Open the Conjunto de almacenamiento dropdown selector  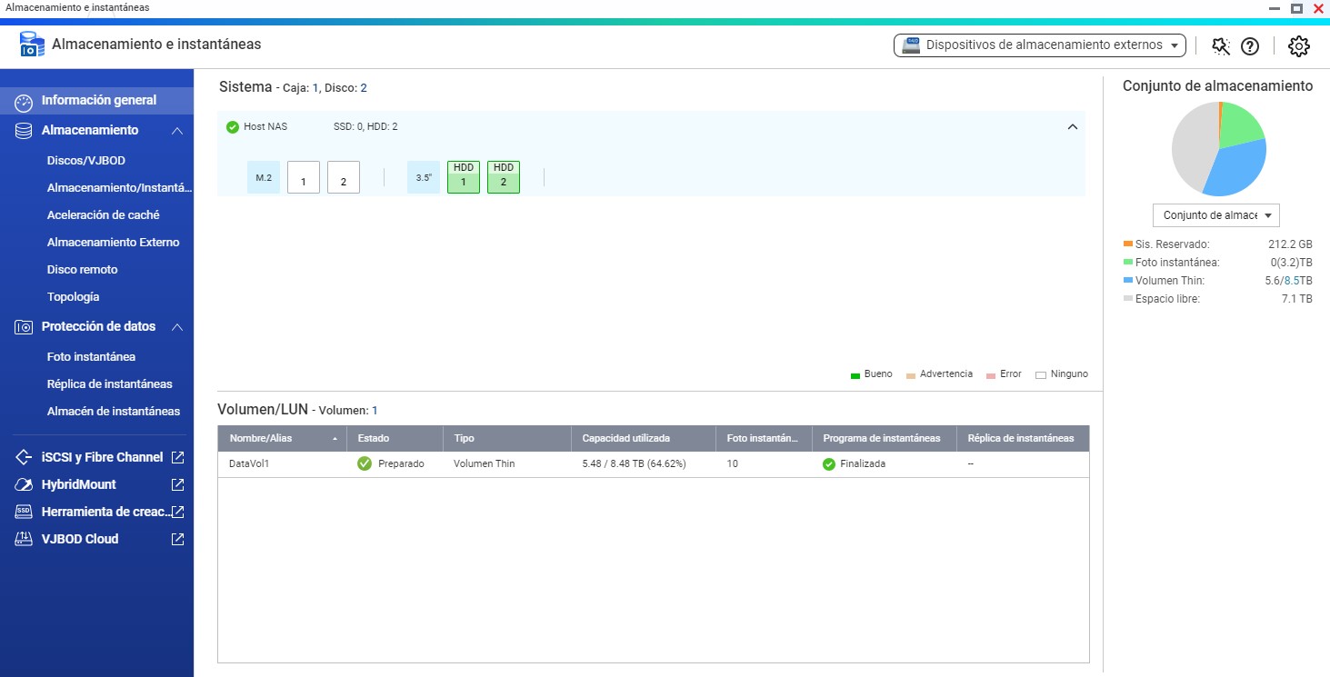(1215, 215)
